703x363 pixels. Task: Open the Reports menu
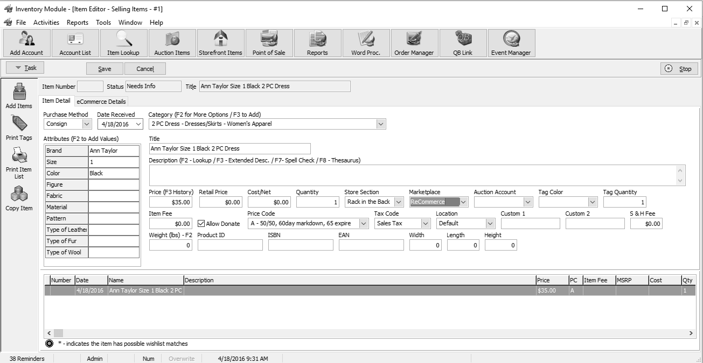(x=78, y=23)
